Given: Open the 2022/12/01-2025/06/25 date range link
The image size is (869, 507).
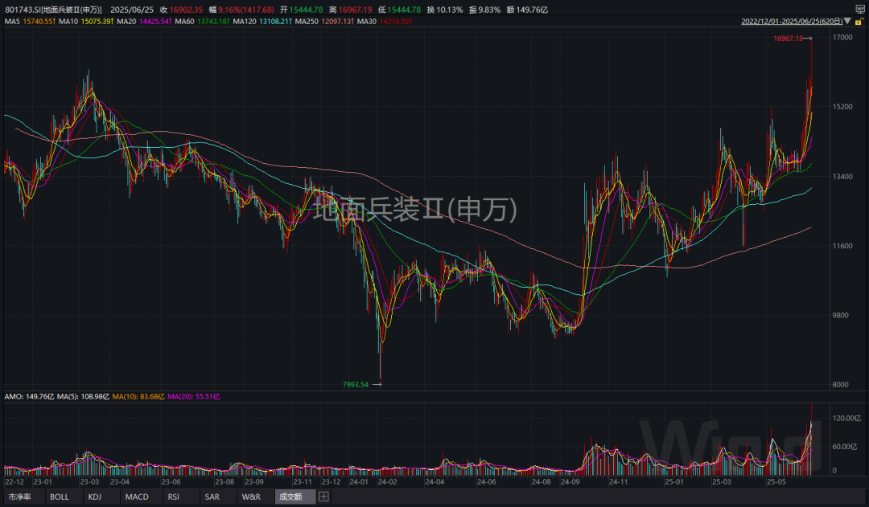Looking at the screenshot, I should tap(792, 22).
